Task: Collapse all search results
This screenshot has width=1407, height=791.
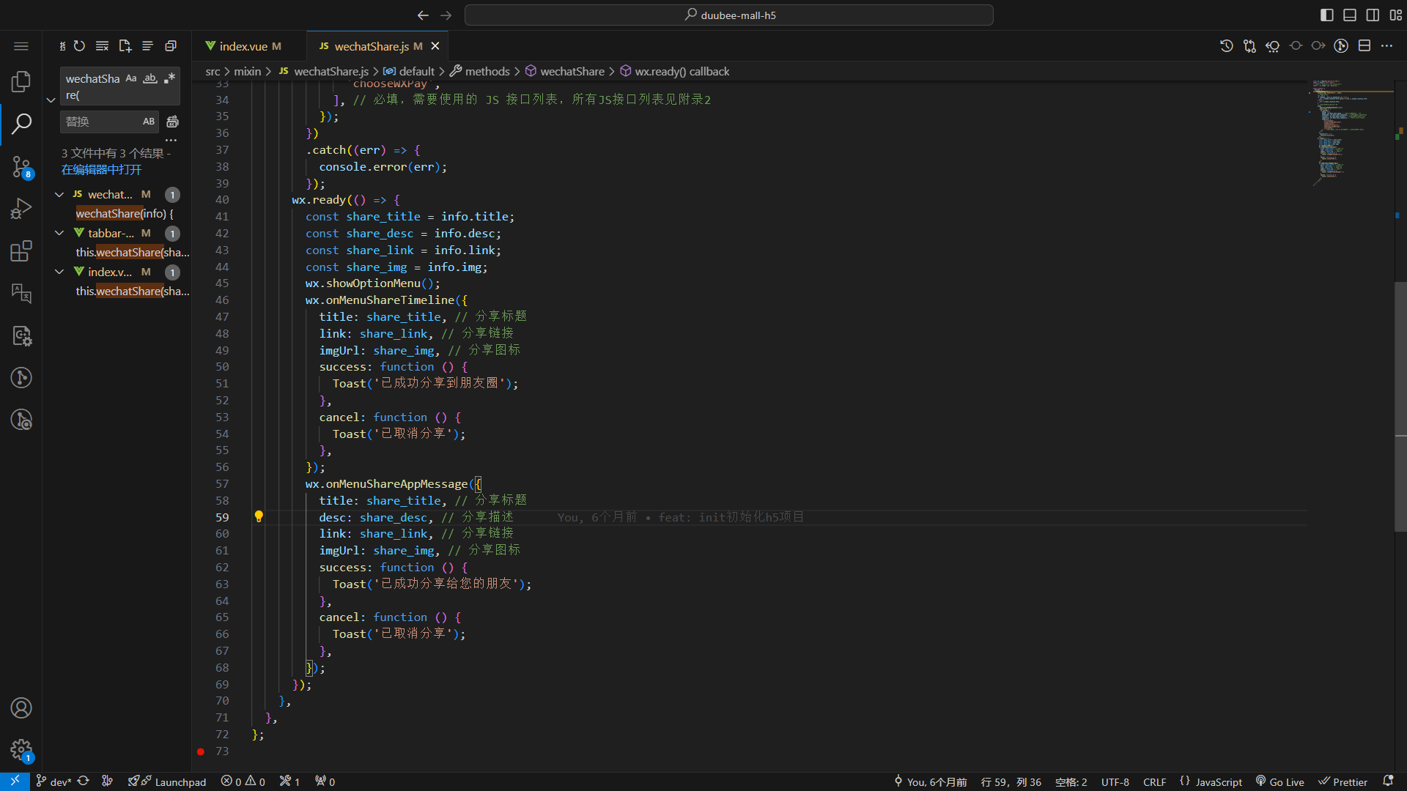Action: tap(171, 46)
